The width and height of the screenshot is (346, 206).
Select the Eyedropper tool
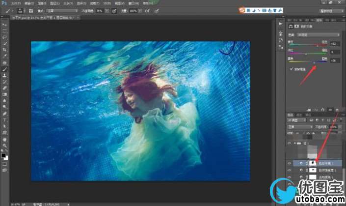(x=4, y=56)
